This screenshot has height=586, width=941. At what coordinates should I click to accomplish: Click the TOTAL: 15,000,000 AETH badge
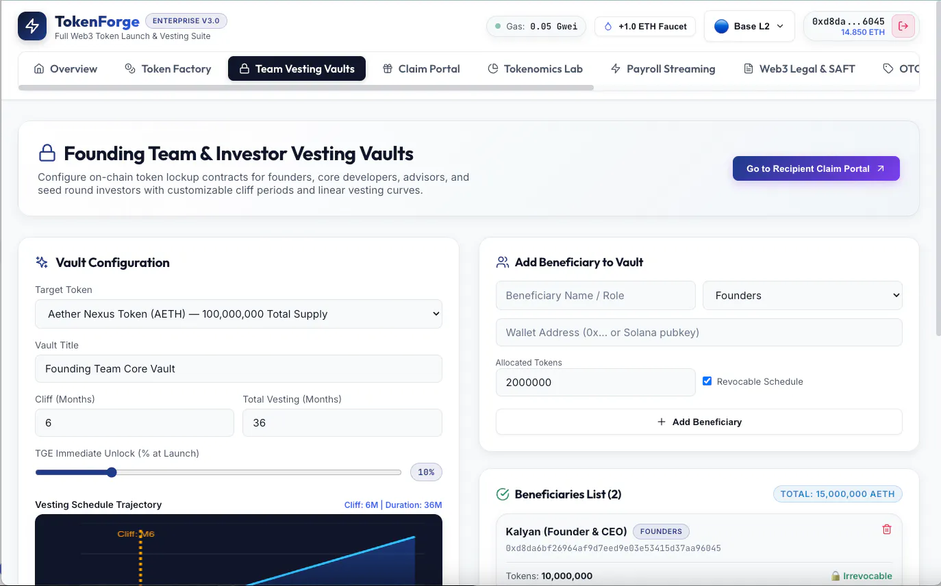pos(838,494)
